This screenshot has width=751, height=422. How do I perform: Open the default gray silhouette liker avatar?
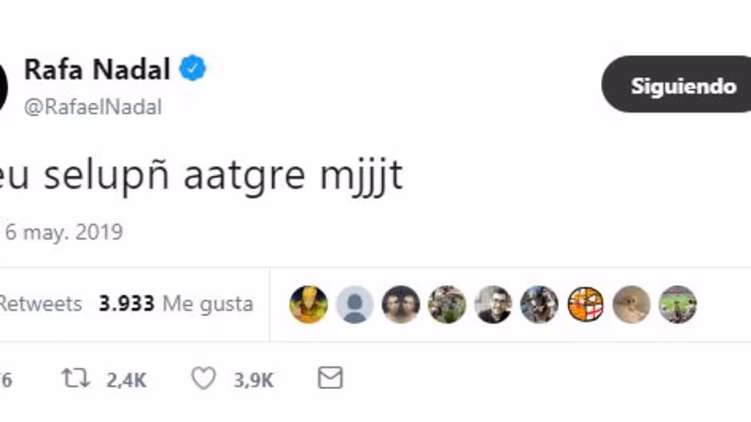[354, 305]
